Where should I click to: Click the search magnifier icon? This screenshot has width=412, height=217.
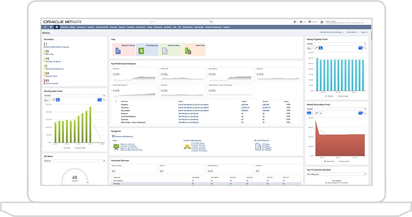(211, 22)
